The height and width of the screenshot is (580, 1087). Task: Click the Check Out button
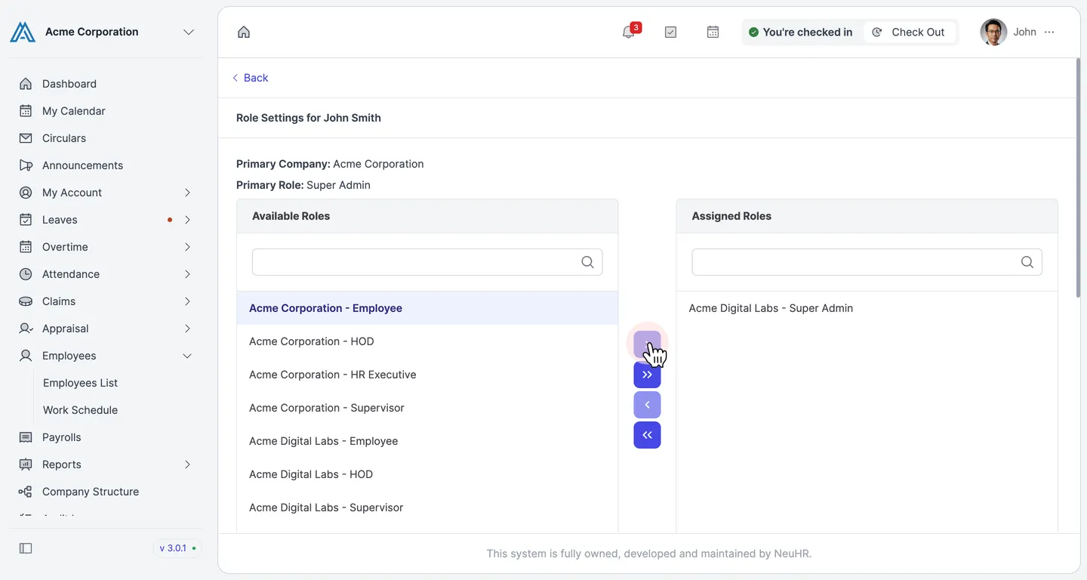coord(910,32)
